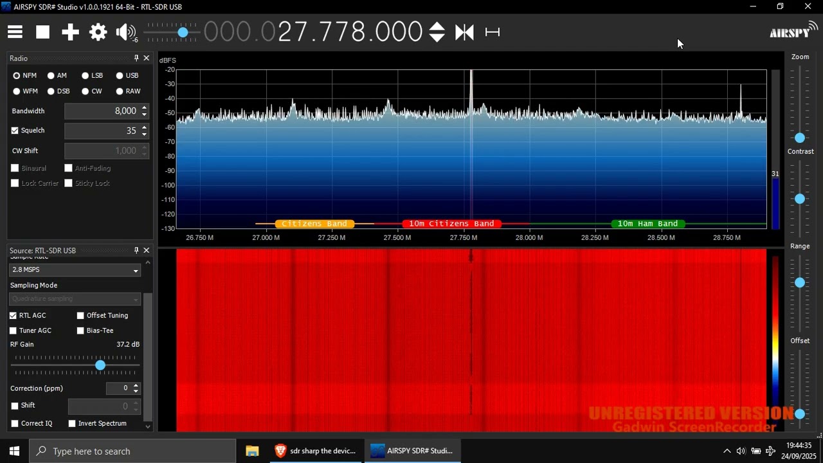Decrease Bandwidth with spinner down arrow
The height and width of the screenshot is (463, 823).
(x=144, y=115)
